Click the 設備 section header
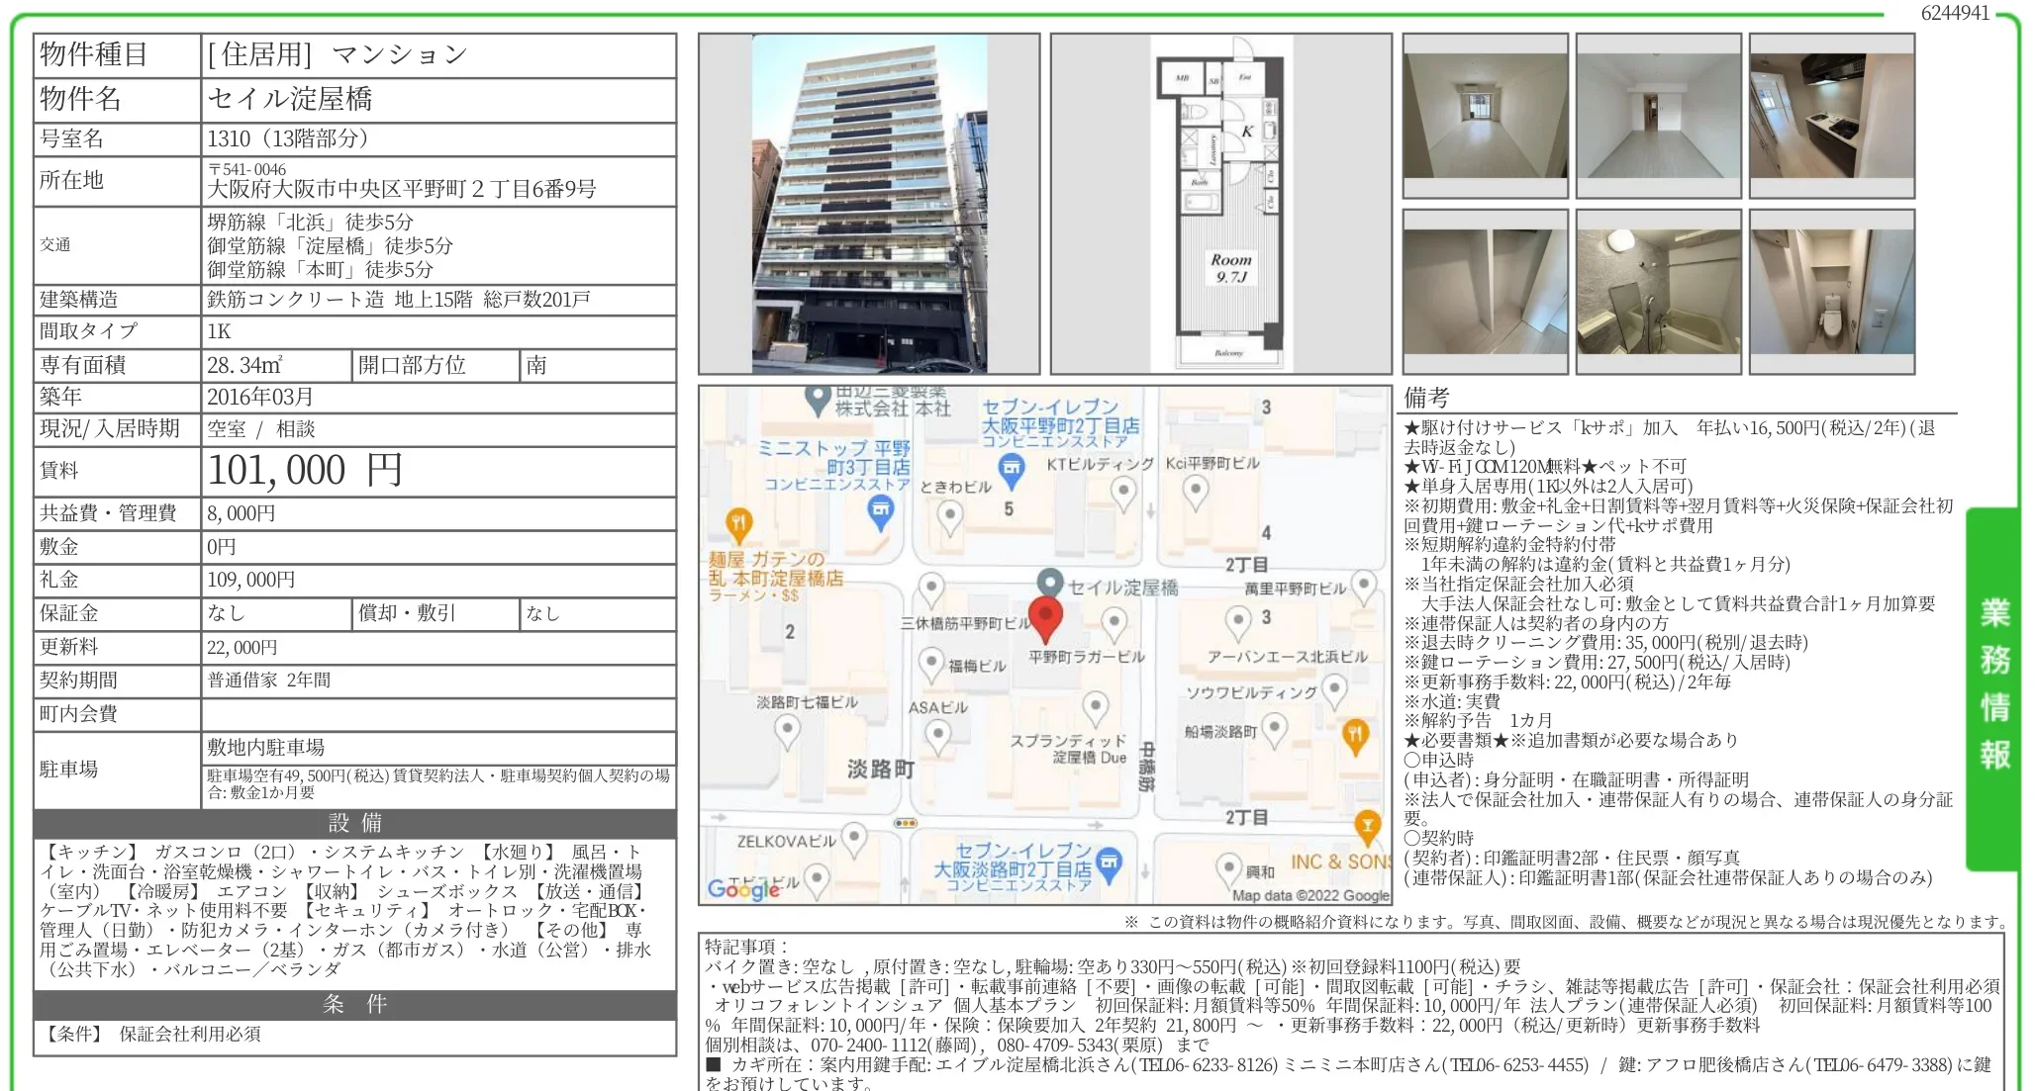The width and height of the screenshot is (2035, 1091). tap(354, 823)
